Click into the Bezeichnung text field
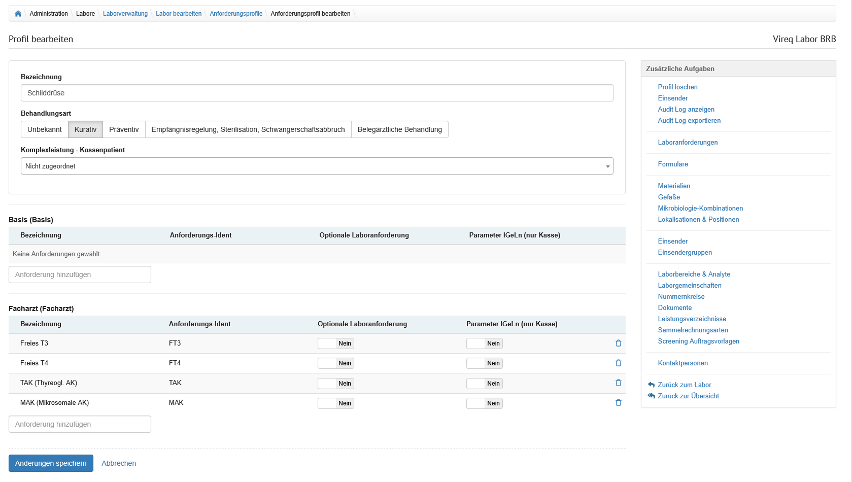Image resolution: width=852 pixels, height=482 pixels. [317, 93]
